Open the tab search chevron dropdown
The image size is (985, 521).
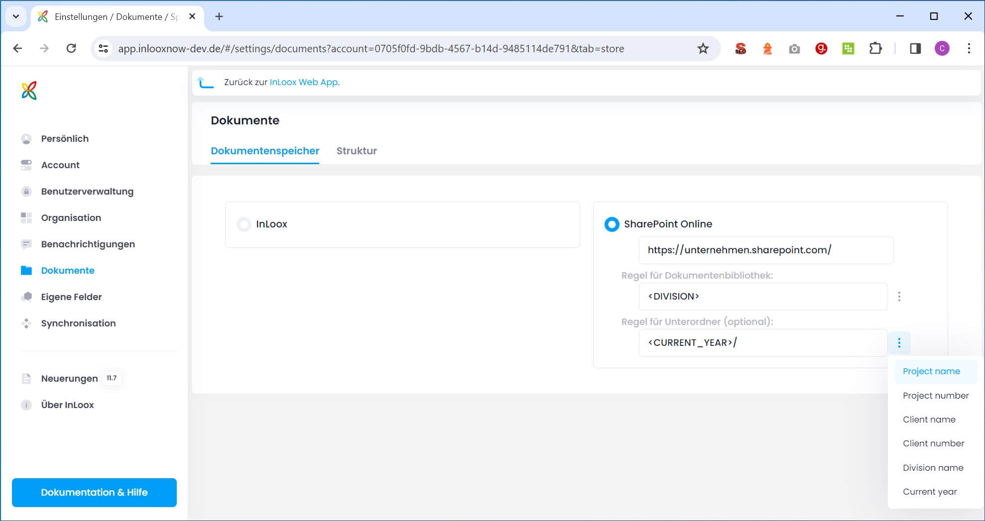click(15, 16)
